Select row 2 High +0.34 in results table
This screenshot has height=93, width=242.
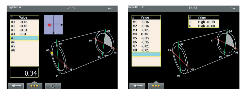coord(204,22)
